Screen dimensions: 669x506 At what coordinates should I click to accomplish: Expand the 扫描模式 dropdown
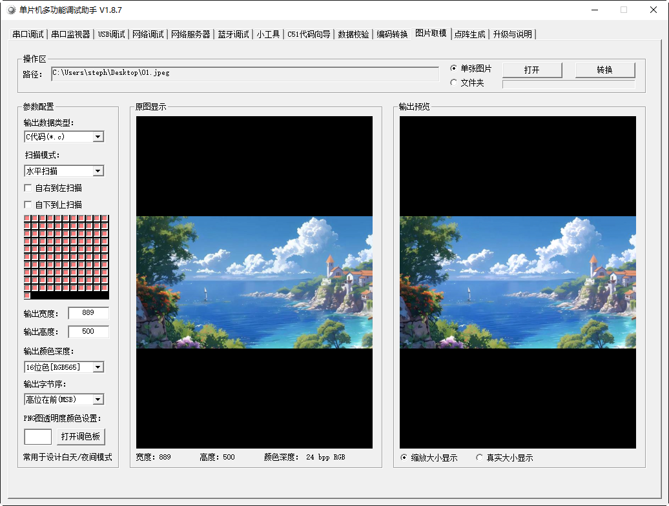(98, 171)
